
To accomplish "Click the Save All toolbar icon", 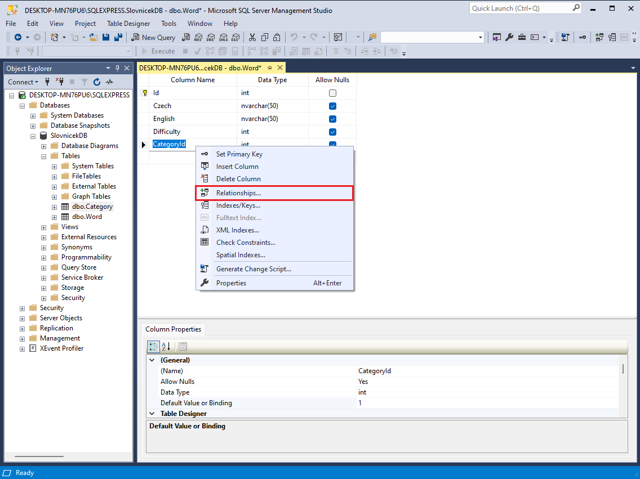I will tap(118, 37).
